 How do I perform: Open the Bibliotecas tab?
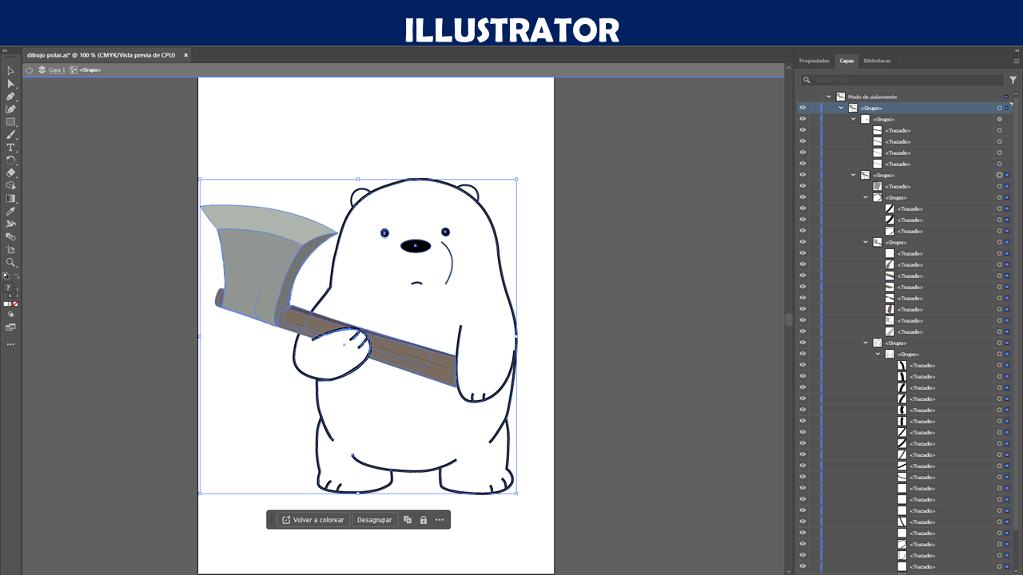coord(877,61)
